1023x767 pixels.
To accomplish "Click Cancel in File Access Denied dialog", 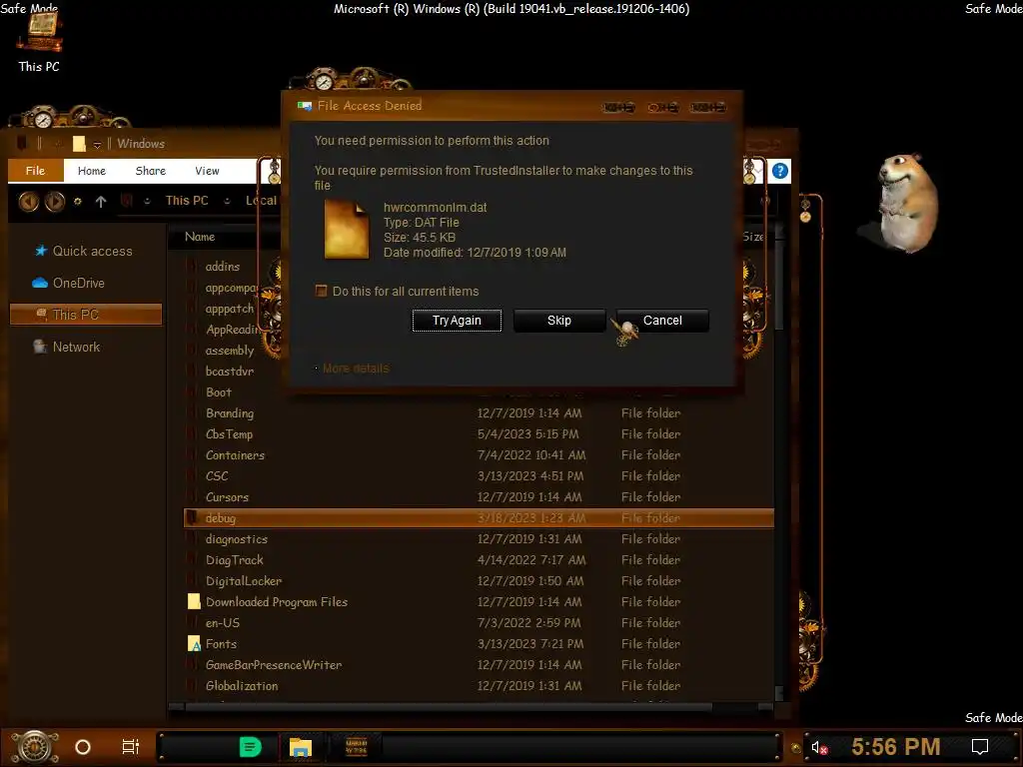I will 662,321.
